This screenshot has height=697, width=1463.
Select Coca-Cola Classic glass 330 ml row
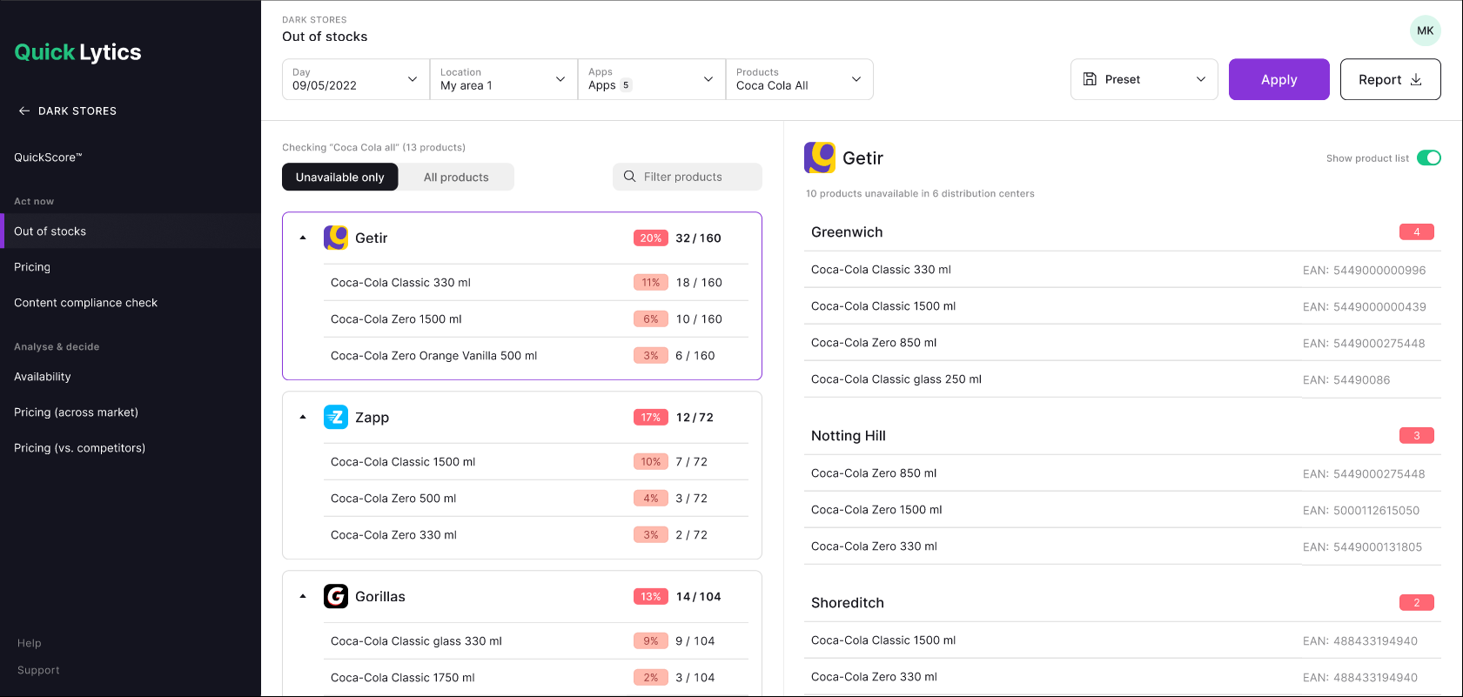pyautogui.click(x=536, y=641)
